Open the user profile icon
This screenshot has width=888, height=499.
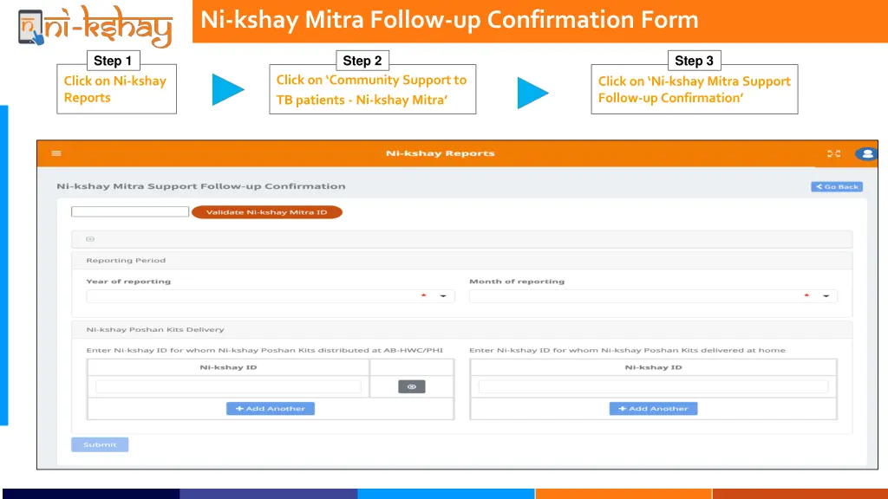[x=866, y=153]
